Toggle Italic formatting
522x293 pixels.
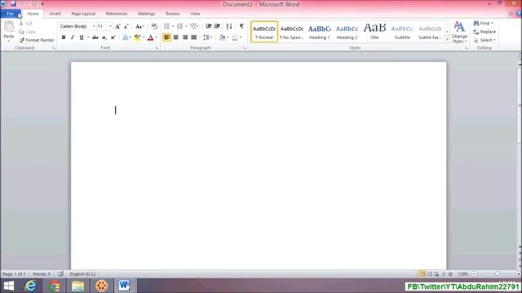pyautogui.click(x=73, y=37)
